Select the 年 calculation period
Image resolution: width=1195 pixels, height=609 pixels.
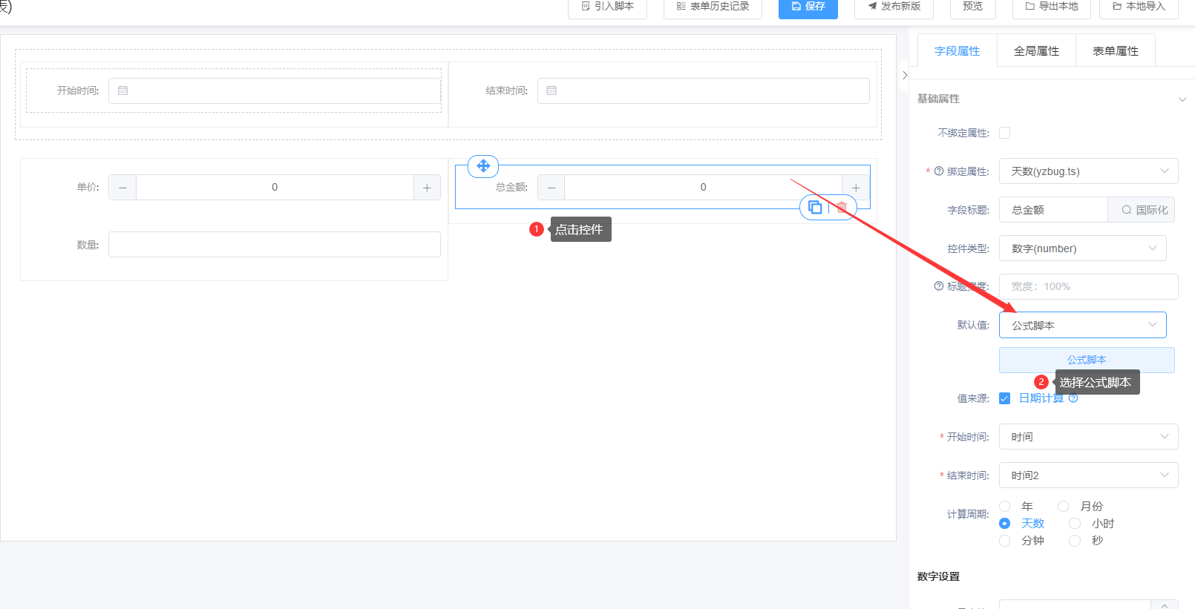point(1005,507)
